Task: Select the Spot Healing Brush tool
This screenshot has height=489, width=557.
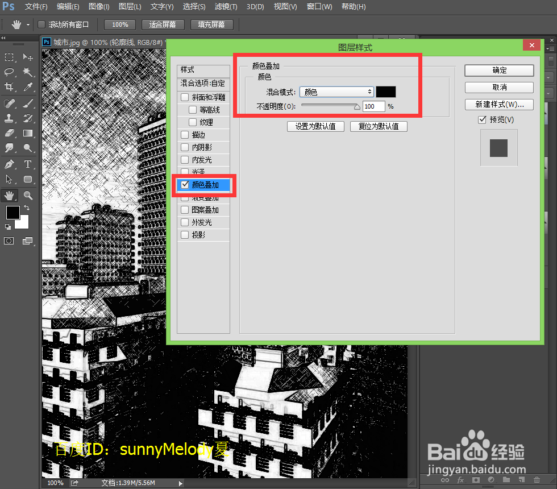Action: (x=9, y=103)
